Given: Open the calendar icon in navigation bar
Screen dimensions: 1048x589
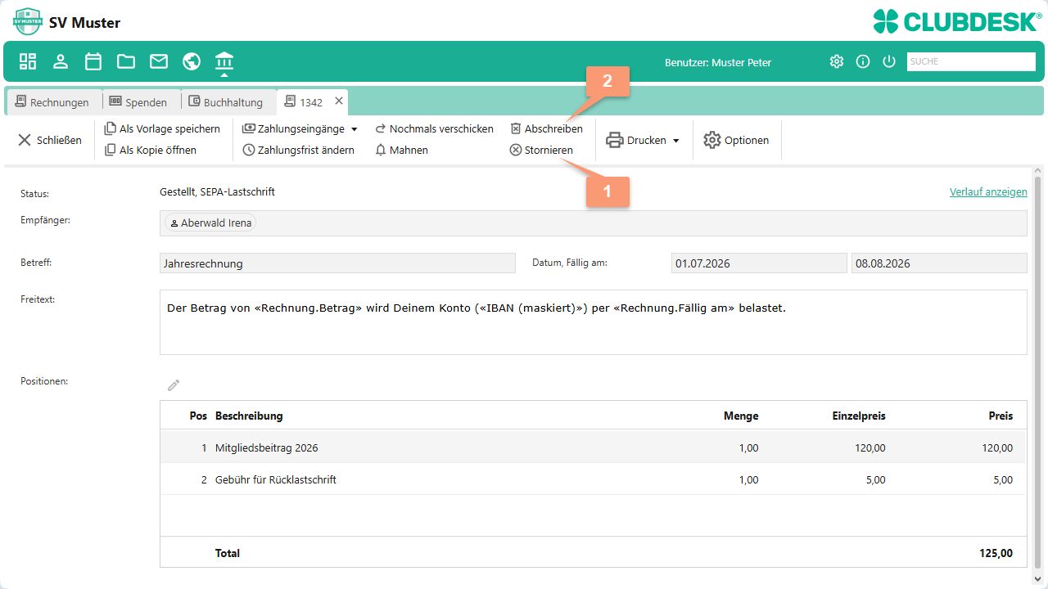Looking at the screenshot, I should (93, 61).
